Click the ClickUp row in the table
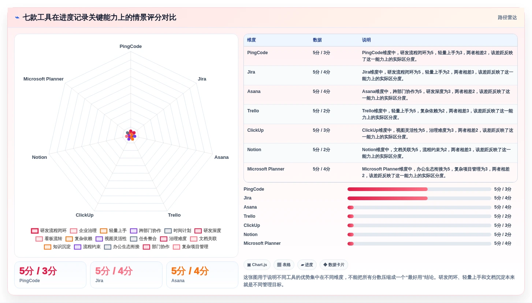The height and width of the screenshot is (303, 532). point(380,134)
